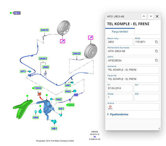Click the empty OSI field

pyautogui.click(x=147, y=97)
